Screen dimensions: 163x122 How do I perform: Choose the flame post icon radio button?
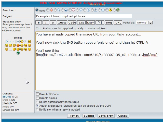(48, 10)
